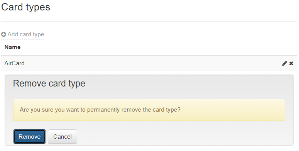
Task: Click the word Remove on the blue button
Action: (30, 137)
